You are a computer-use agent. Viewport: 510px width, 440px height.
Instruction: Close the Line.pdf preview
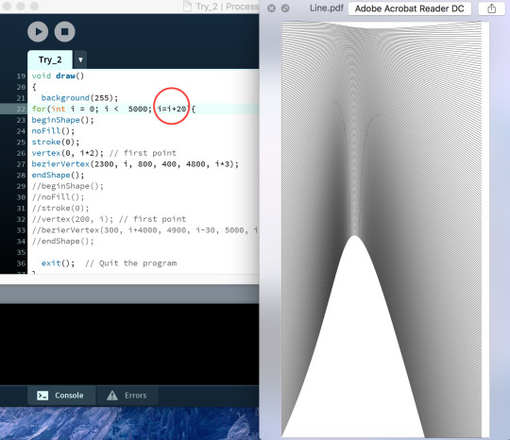(x=271, y=8)
